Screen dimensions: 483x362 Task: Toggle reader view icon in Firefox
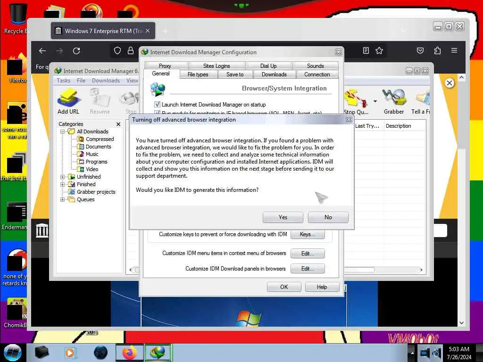[366, 50]
